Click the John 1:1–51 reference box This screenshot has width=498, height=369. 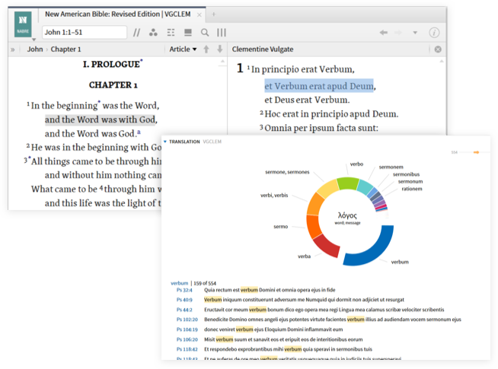[85, 33]
